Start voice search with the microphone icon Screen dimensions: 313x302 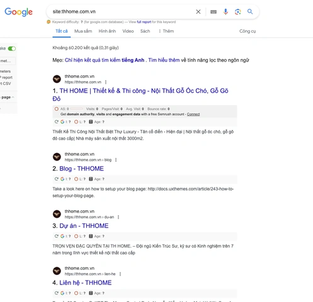225,12
